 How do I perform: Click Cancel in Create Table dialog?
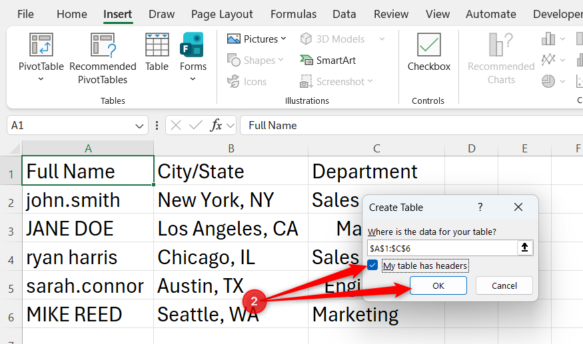tap(504, 285)
